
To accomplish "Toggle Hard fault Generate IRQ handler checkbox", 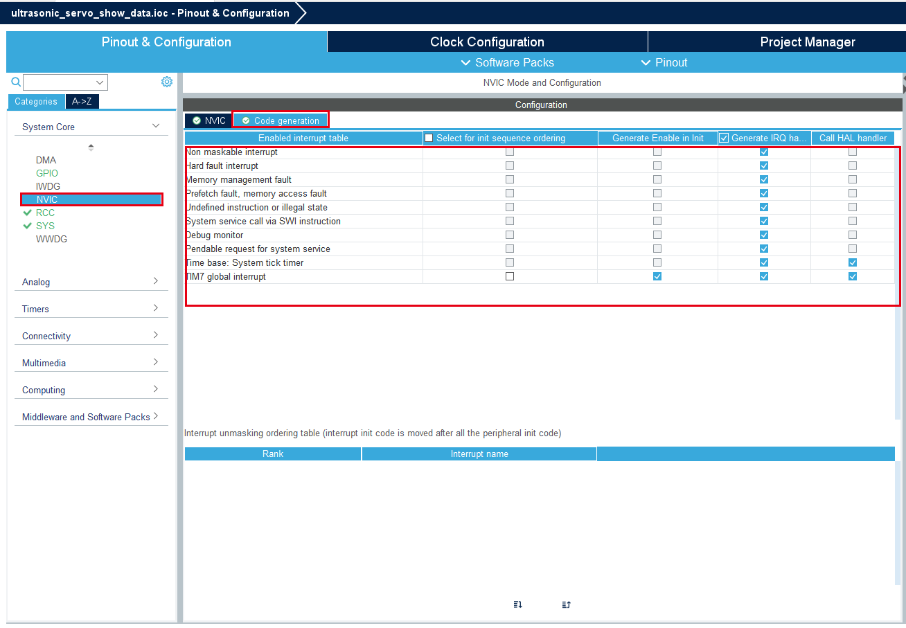I will coord(764,165).
